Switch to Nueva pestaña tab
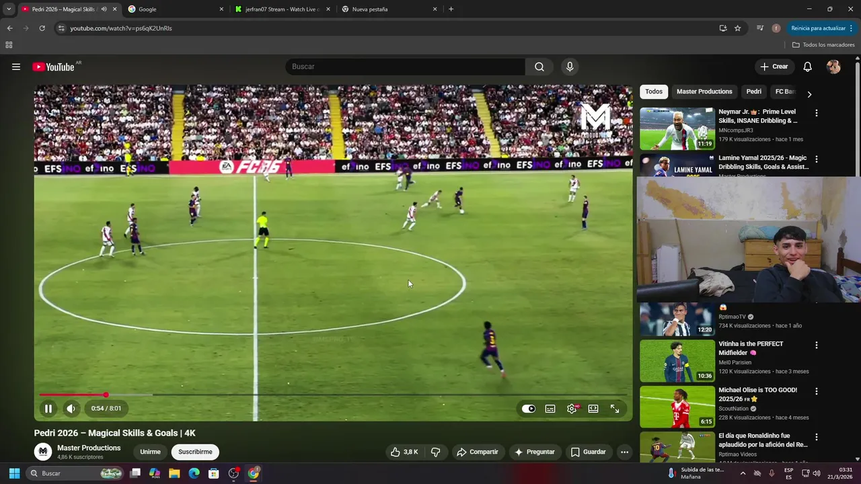861x484 pixels. (389, 9)
